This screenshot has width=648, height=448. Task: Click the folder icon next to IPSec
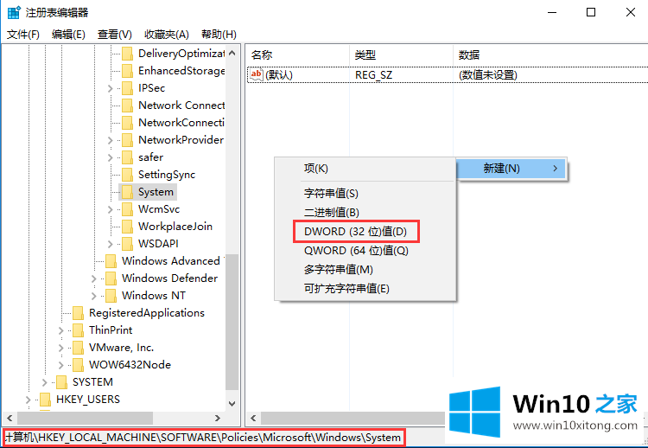(x=127, y=88)
